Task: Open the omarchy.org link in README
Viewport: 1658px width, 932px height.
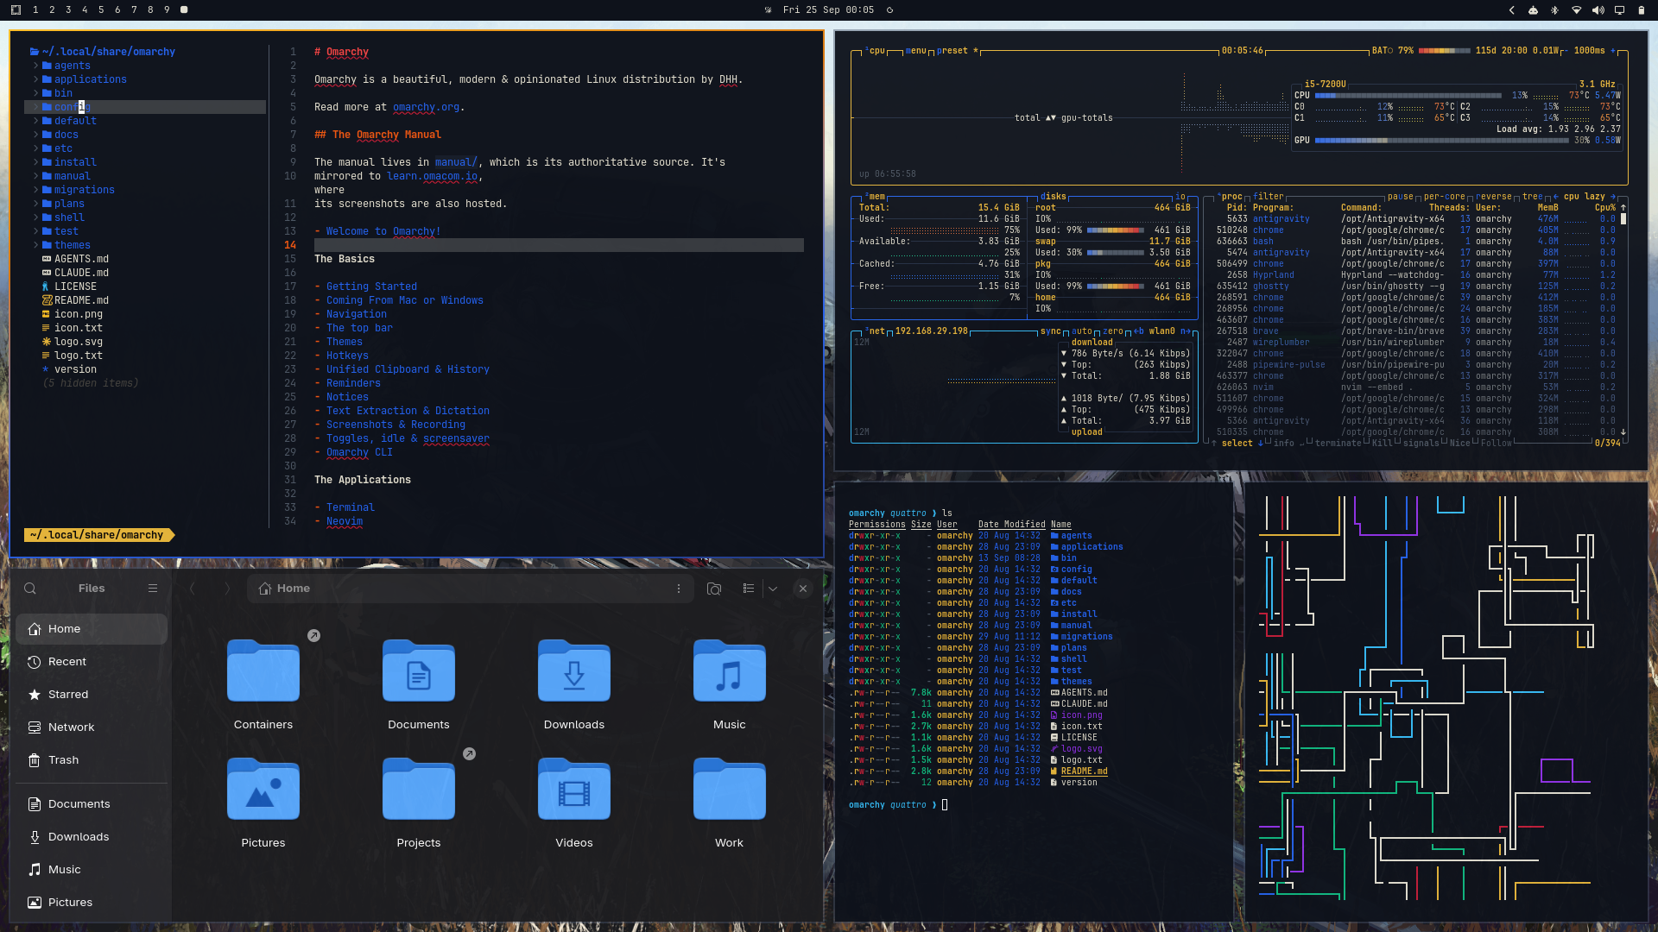Action: 427,107
